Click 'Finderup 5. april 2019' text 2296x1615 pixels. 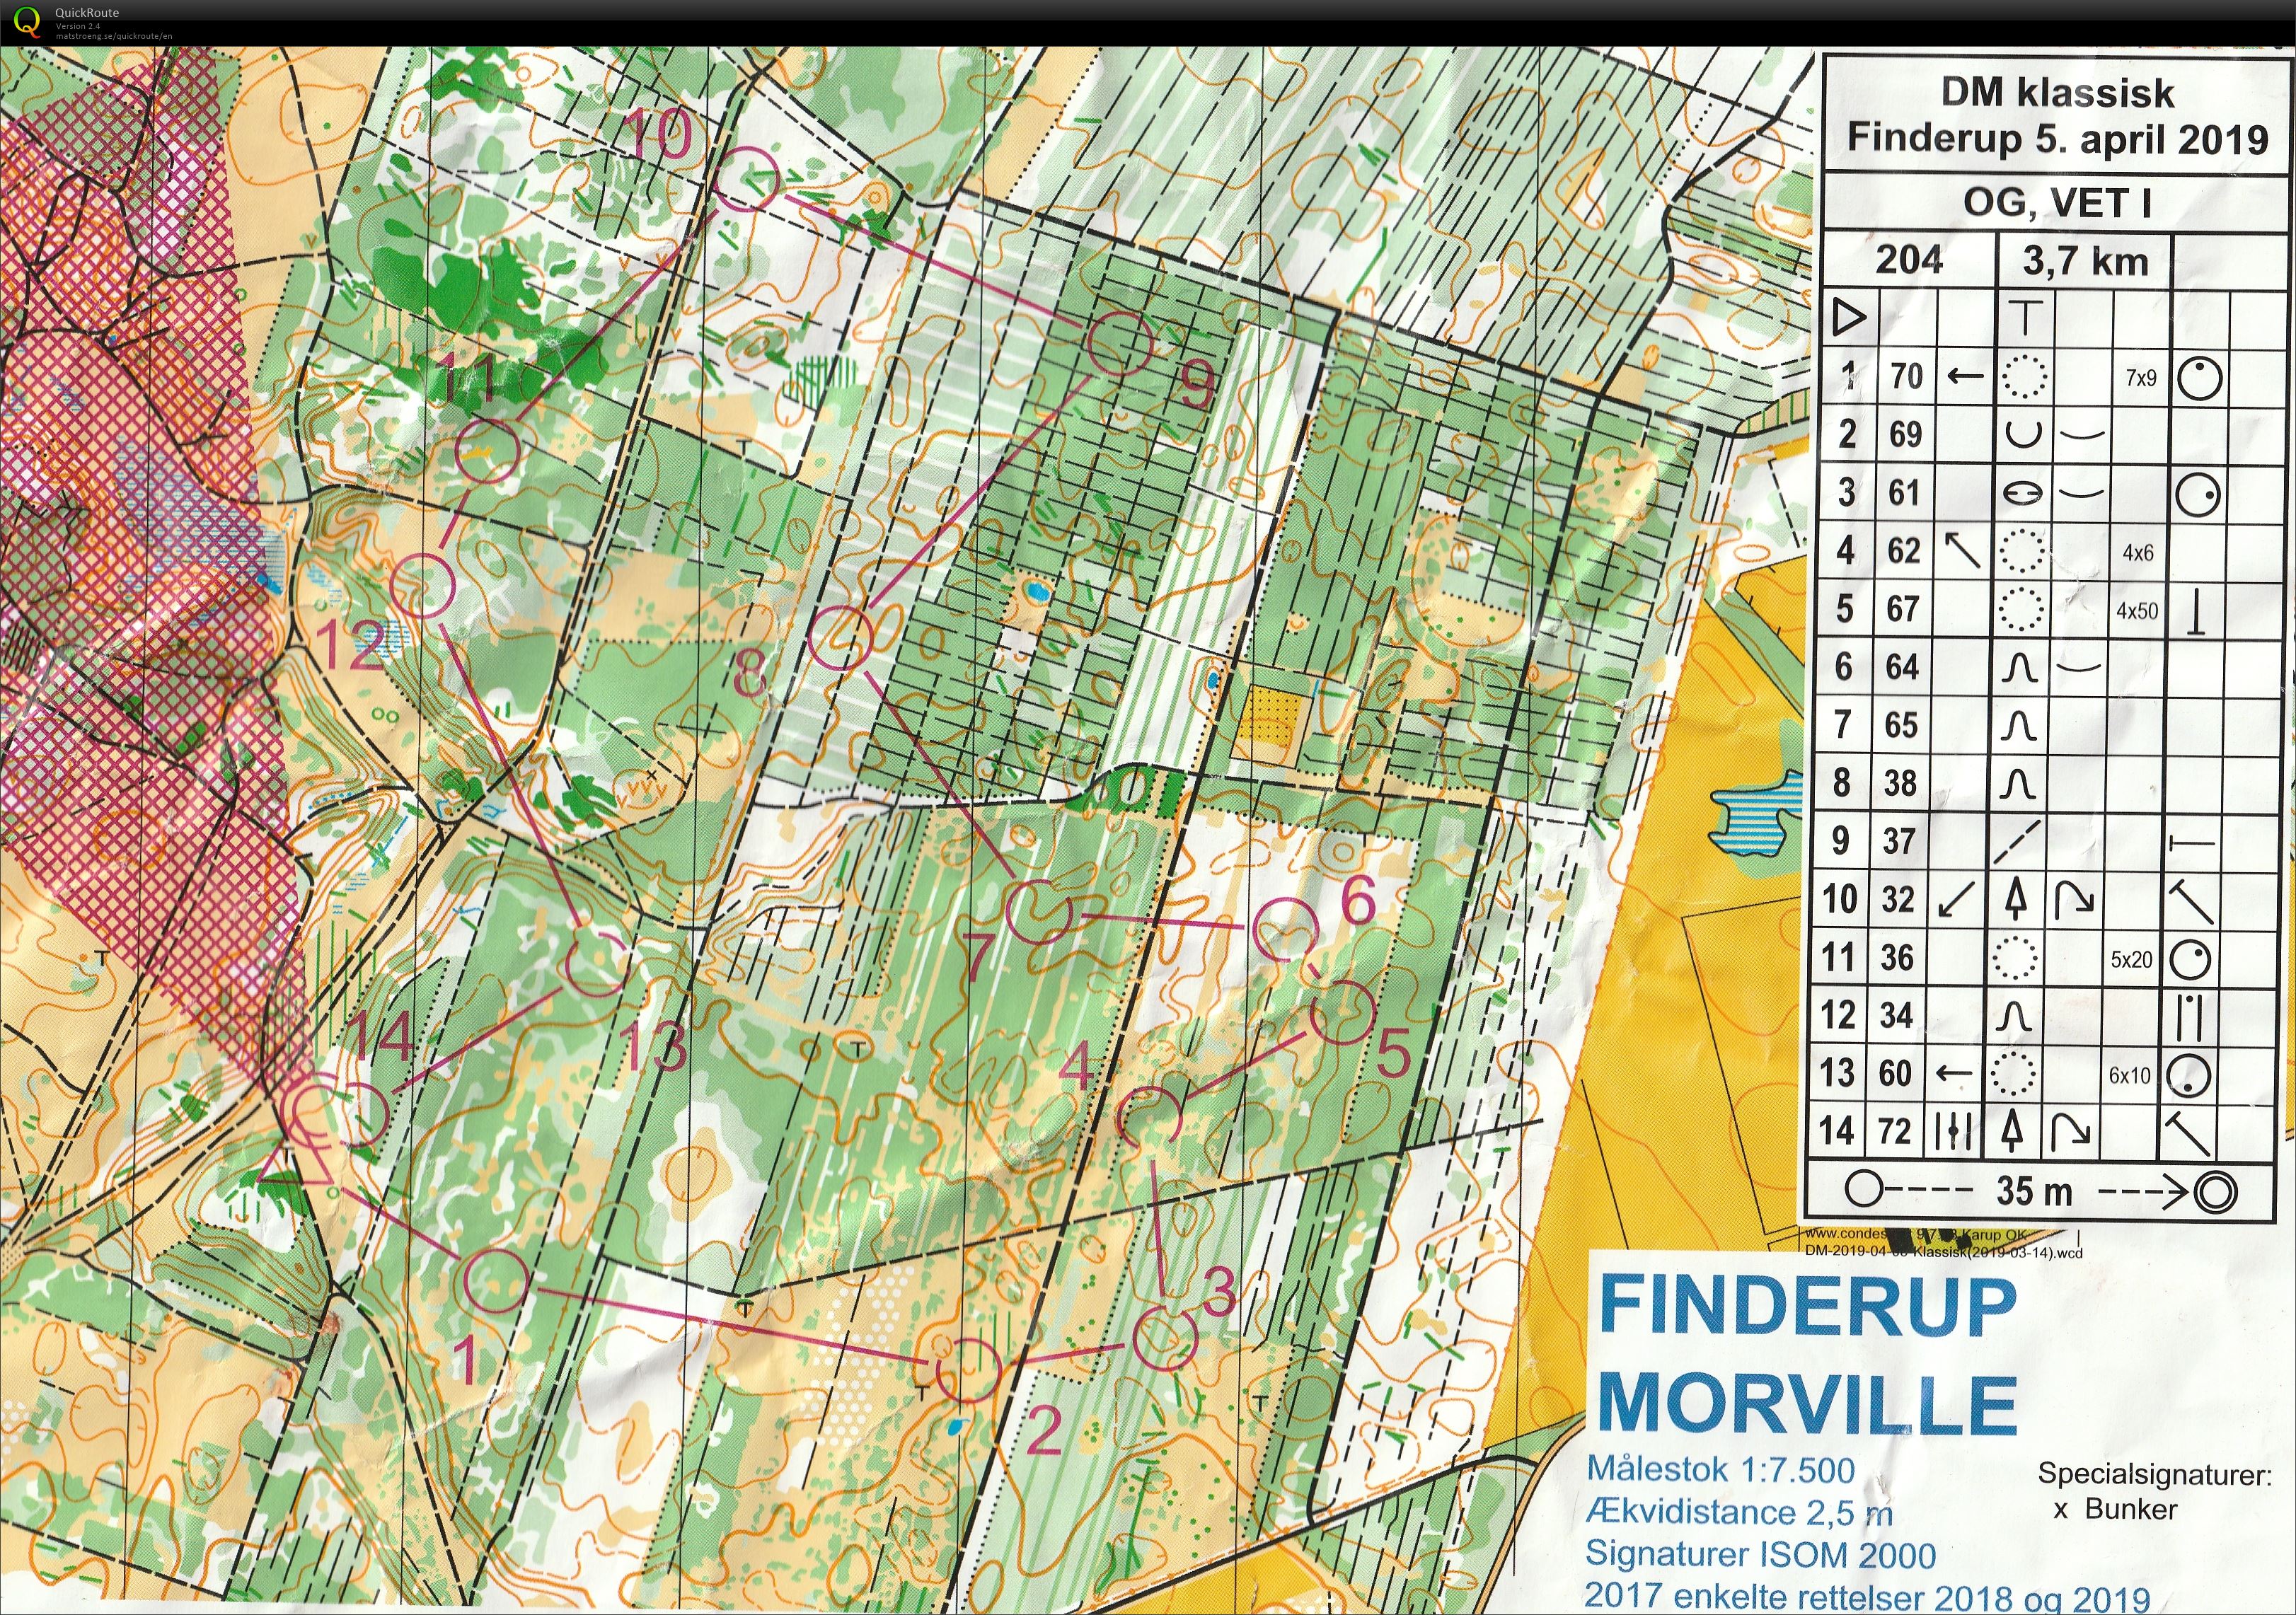click(x=2058, y=138)
